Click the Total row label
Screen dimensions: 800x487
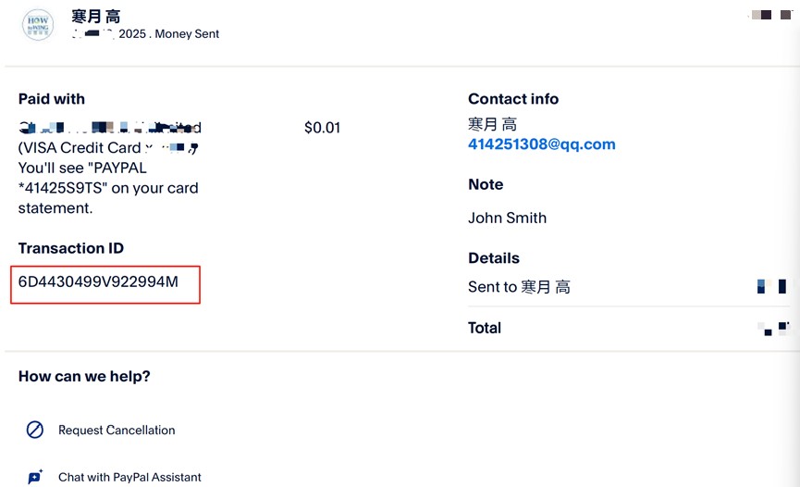tap(485, 328)
